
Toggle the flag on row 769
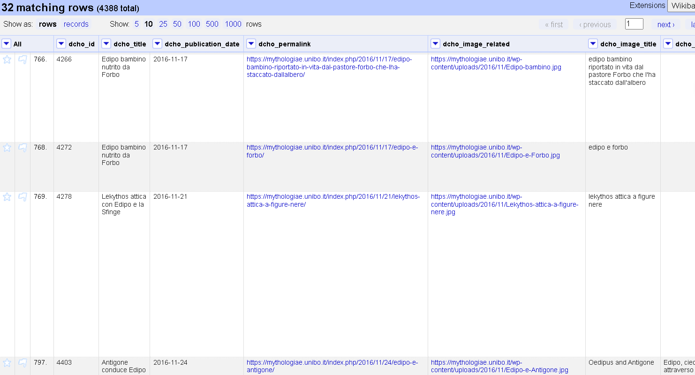pyautogui.click(x=22, y=197)
